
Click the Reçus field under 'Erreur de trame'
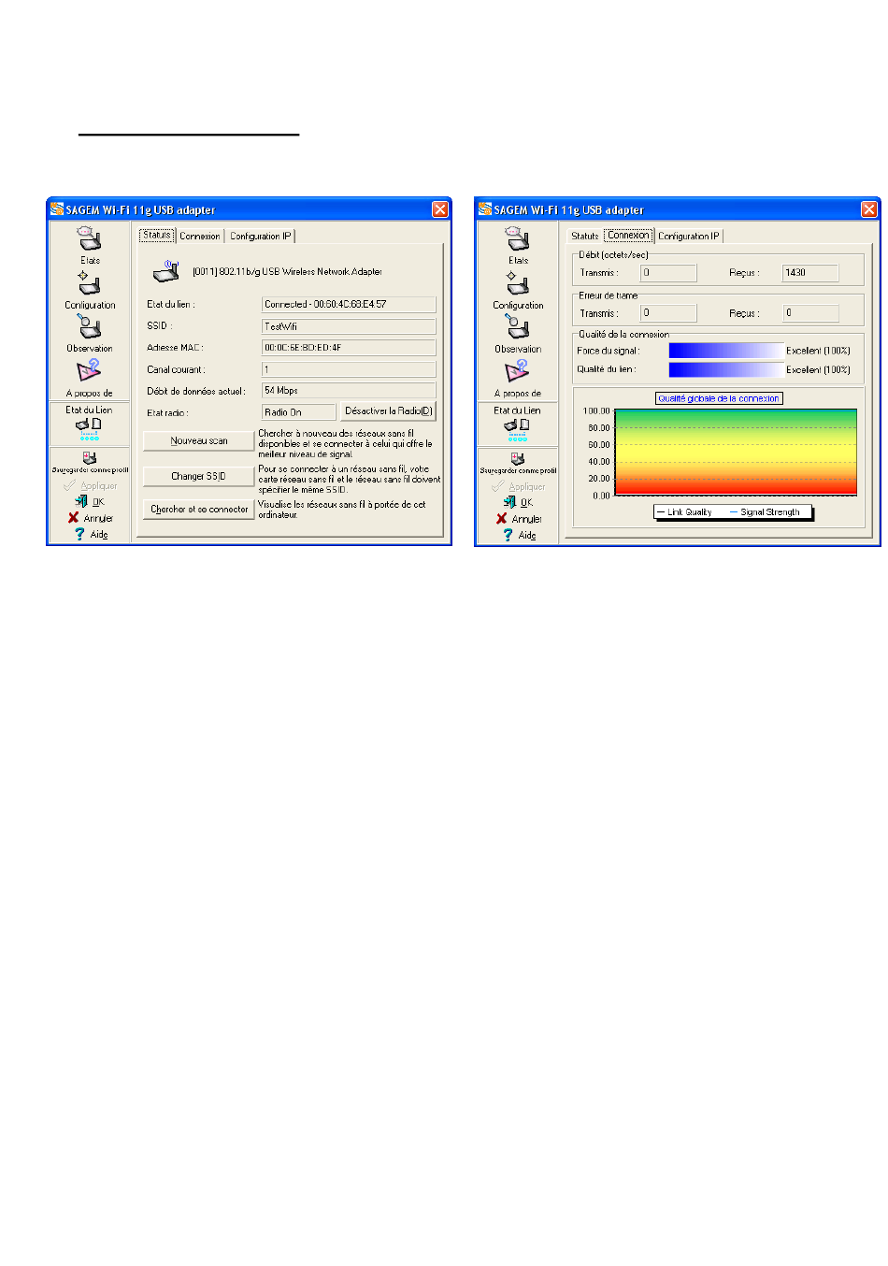[810, 313]
